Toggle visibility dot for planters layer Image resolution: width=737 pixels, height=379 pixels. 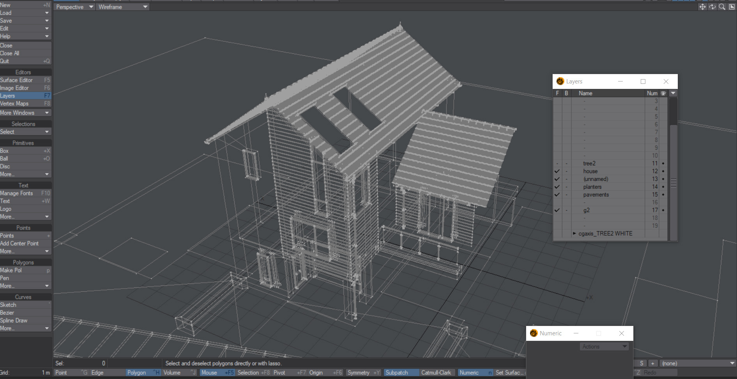(663, 187)
